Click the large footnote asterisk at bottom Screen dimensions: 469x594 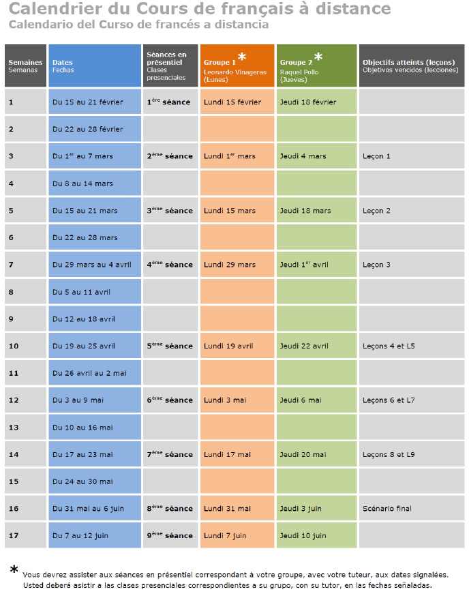pos(14,569)
